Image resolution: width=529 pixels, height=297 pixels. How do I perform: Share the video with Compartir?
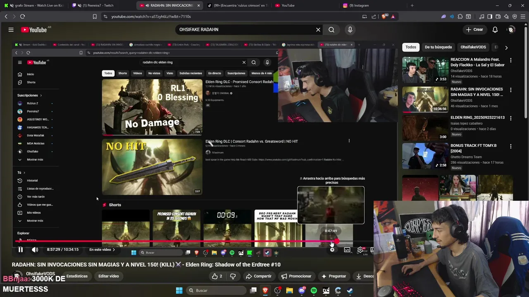click(258, 276)
